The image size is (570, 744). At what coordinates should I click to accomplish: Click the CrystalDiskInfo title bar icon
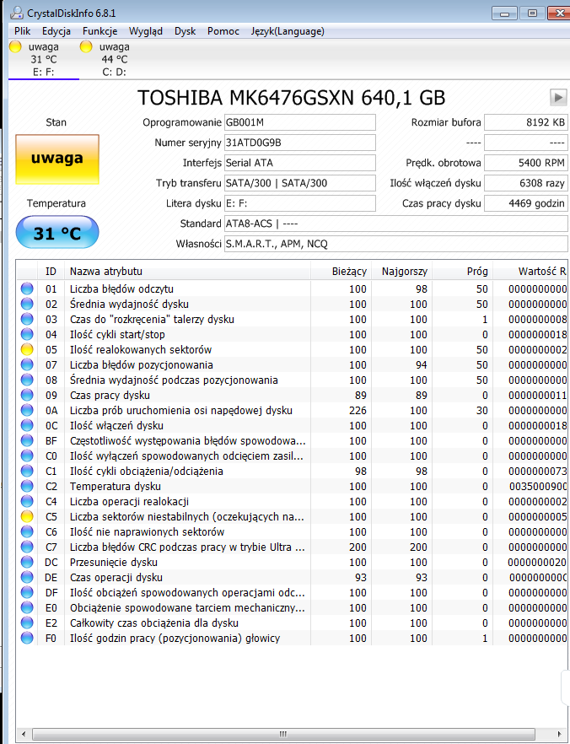[x=16, y=13]
